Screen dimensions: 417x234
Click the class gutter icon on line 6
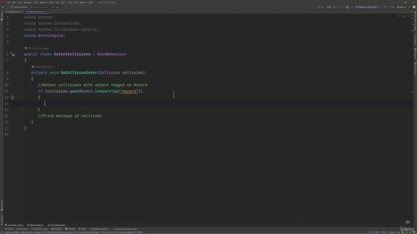(12, 55)
